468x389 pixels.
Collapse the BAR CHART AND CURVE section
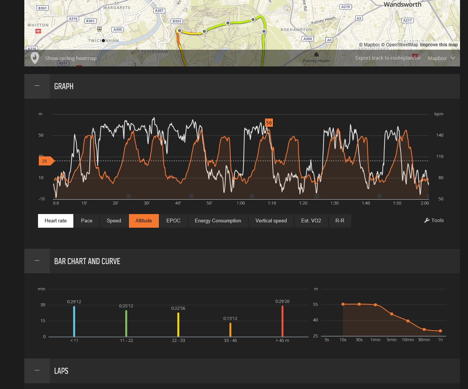[37, 261]
